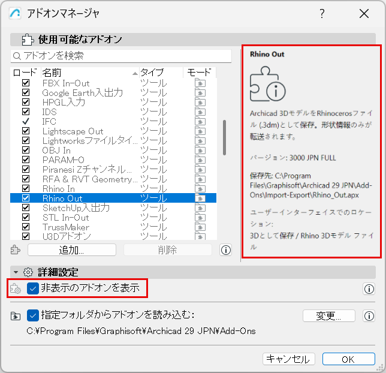Screen dimensions: 386x373
Task: Select the HPGL入力 row
Action: pyautogui.click(x=113, y=102)
